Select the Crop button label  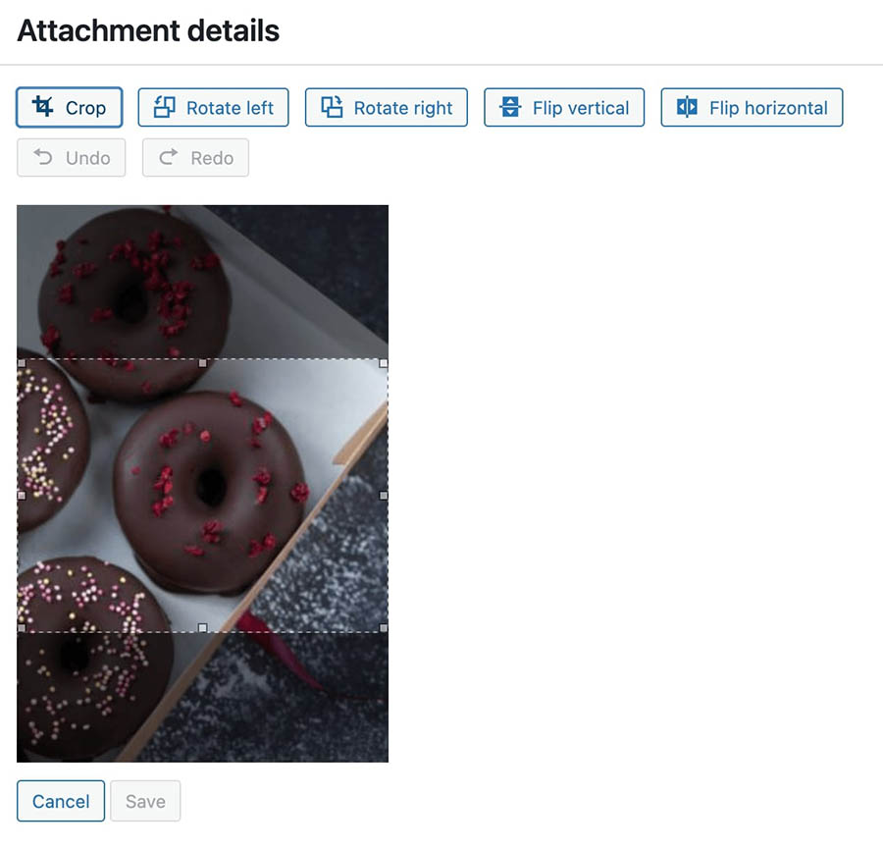point(85,108)
